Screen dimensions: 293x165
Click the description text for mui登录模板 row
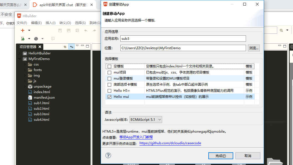168,78
